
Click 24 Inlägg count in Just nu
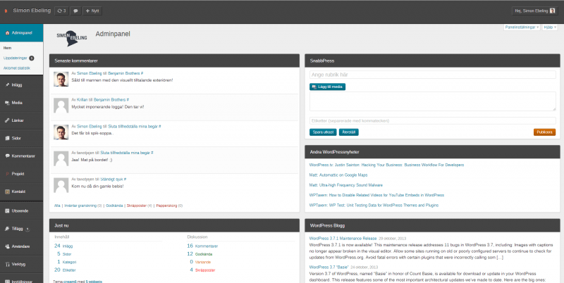[x=63, y=246]
